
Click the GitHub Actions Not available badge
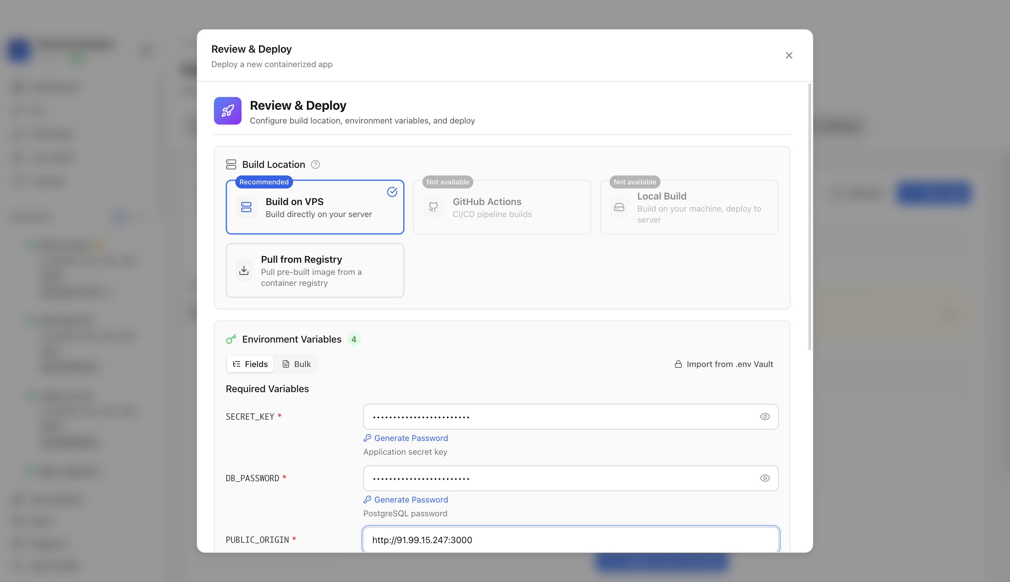(x=448, y=182)
